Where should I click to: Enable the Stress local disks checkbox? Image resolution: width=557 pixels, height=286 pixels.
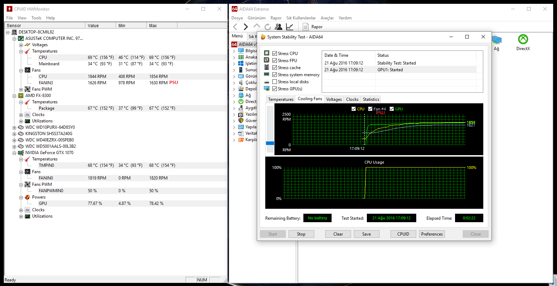click(x=274, y=81)
